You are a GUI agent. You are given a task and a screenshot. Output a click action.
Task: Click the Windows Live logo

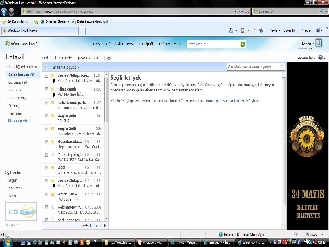21,43
